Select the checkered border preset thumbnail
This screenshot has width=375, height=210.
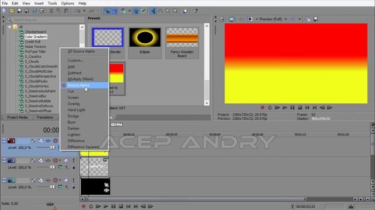[108, 37]
